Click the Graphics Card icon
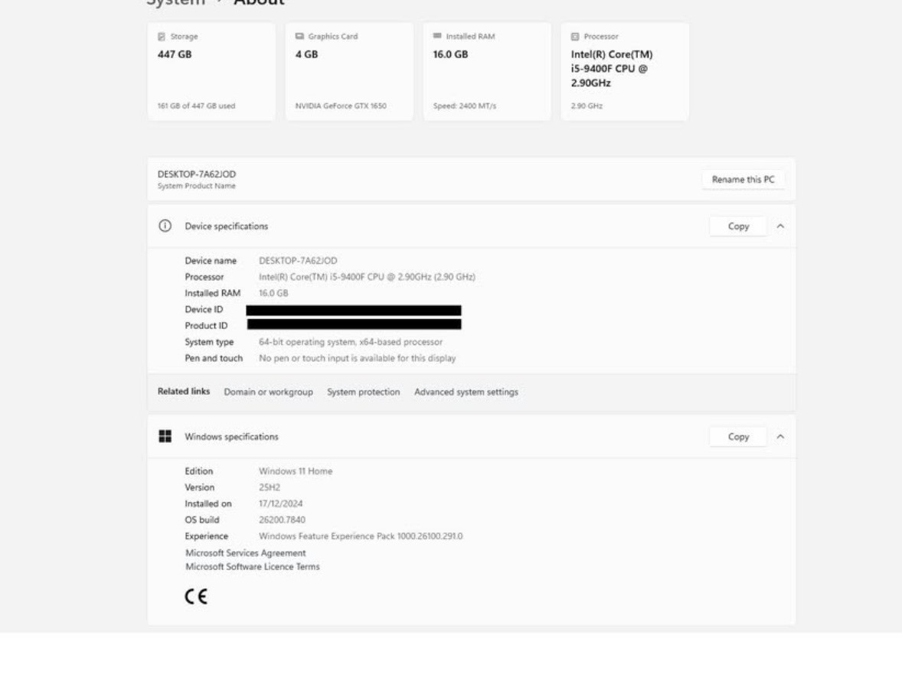This screenshot has height=684, width=902. [299, 36]
